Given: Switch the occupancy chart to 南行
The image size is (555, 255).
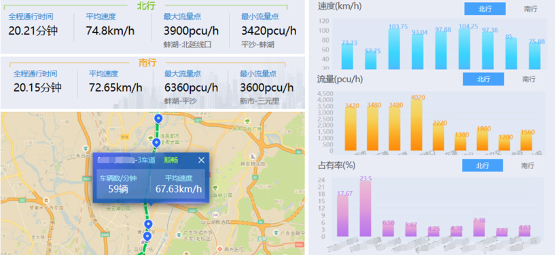Looking at the screenshot, I should tap(527, 165).
